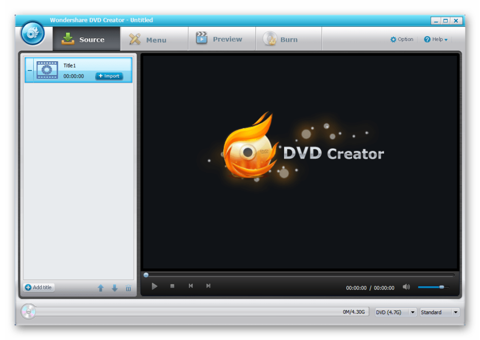
Task: Collapse Title1 with the minus sign
Action: [x=30, y=70]
